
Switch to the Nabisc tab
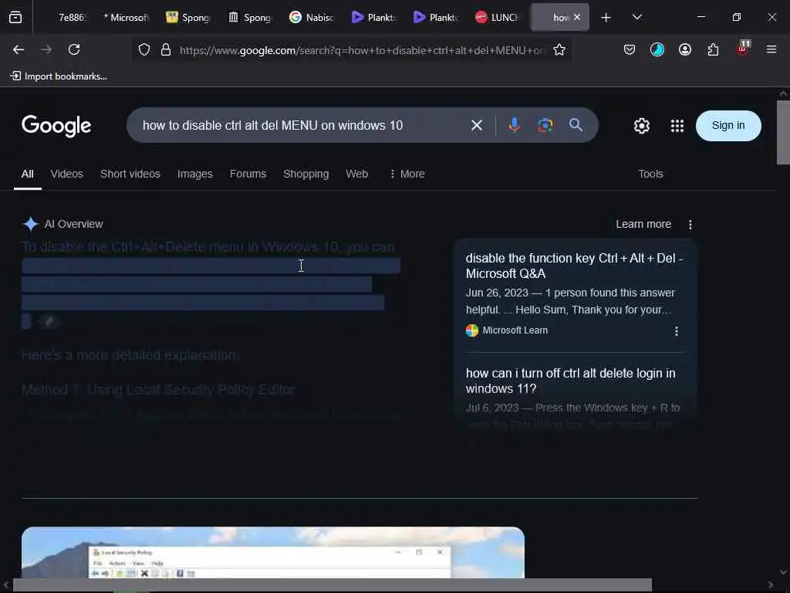(312, 17)
